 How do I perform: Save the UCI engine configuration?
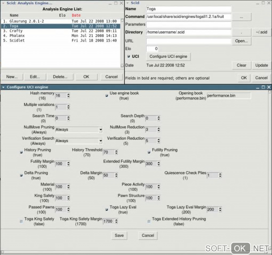tap(119, 236)
